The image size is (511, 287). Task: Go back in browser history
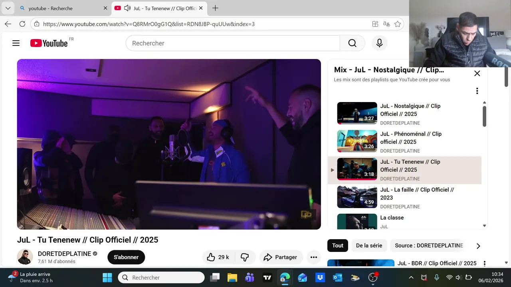8,24
